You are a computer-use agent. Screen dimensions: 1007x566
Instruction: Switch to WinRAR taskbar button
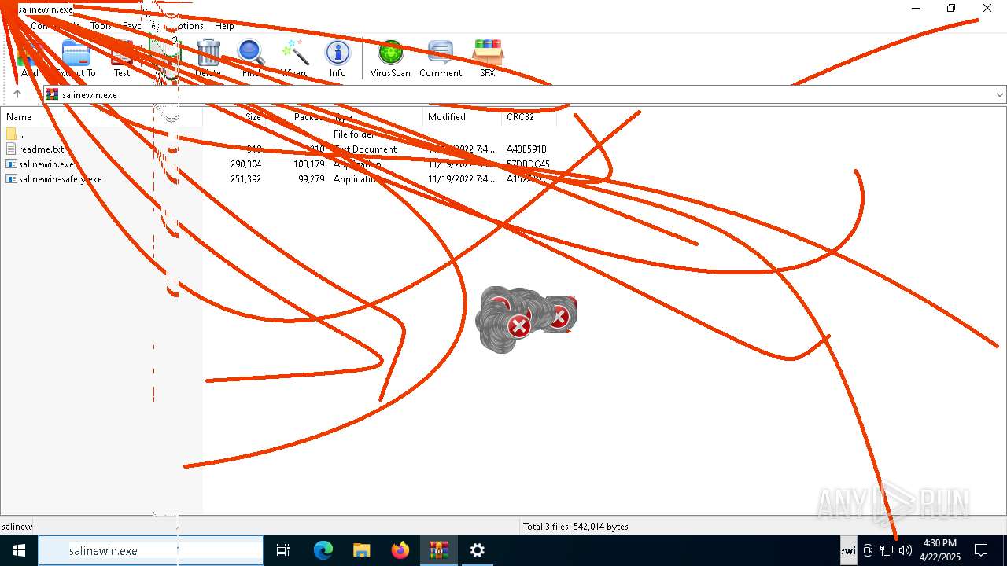pyautogui.click(x=438, y=550)
